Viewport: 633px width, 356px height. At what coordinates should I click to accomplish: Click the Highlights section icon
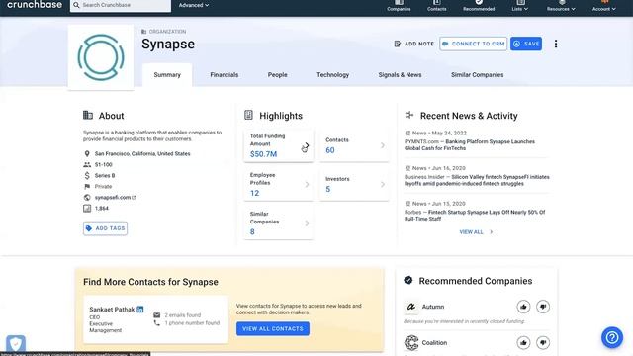[x=248, y=115]
